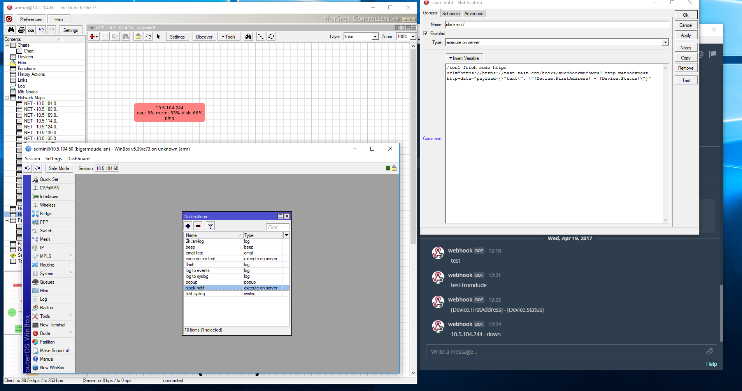Click the binoculars find icon beside print
The height and width of the screenshot is (391, 742).
click(x=11, y=30)
